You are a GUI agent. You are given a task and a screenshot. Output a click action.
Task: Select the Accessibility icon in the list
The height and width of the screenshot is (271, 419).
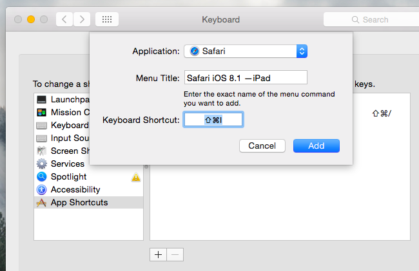coord(41,190)
